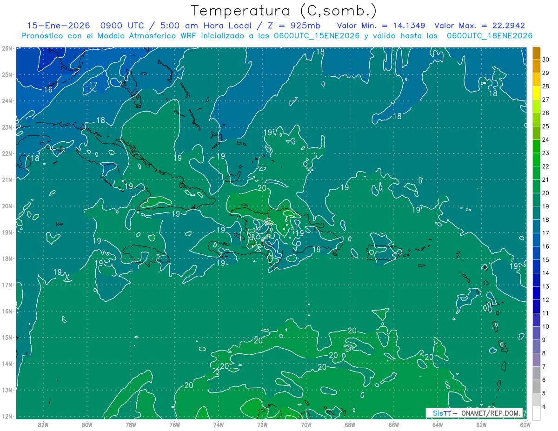
Task: Click the '26N' latitude axis label
Action: click(7, 48)
